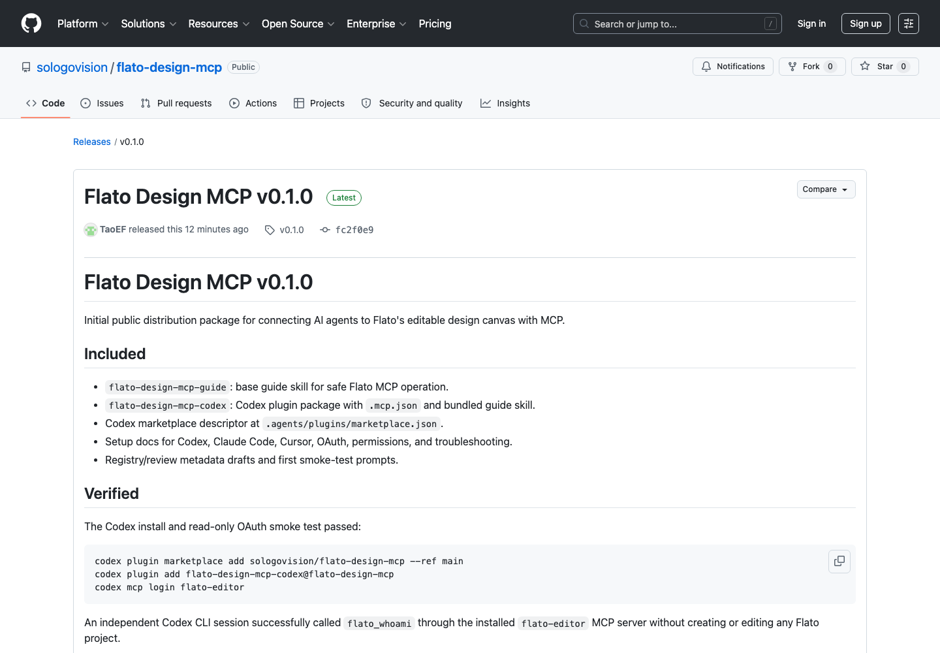940x653 pixels.
Task: Select the repository book icon
Action: coord(26,67)
